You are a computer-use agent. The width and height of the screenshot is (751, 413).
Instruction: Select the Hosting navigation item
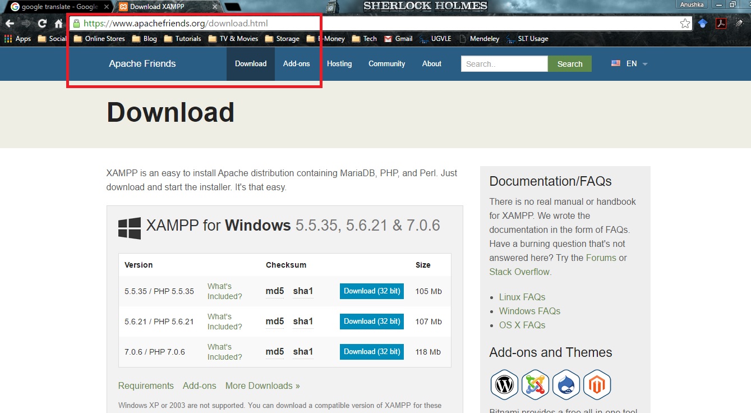339,63
